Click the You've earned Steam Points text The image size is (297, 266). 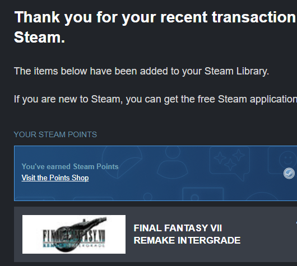tap(70, 167)
